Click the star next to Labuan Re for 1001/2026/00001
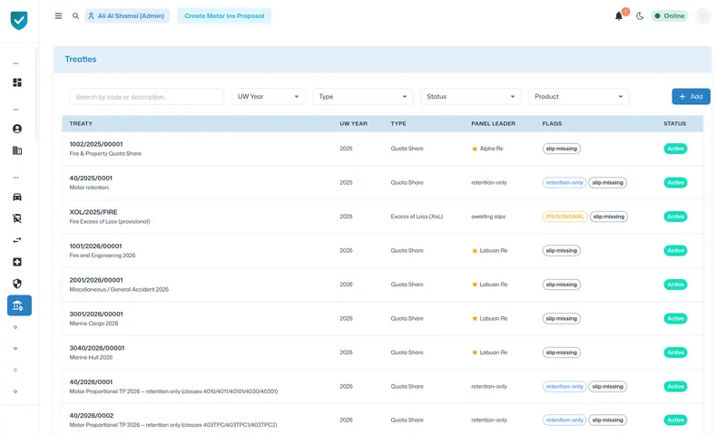726x435 pixels. [475, 250]
